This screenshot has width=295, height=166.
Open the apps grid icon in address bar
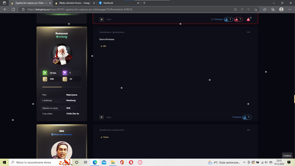pyautogui.click(x=235, y=9)
